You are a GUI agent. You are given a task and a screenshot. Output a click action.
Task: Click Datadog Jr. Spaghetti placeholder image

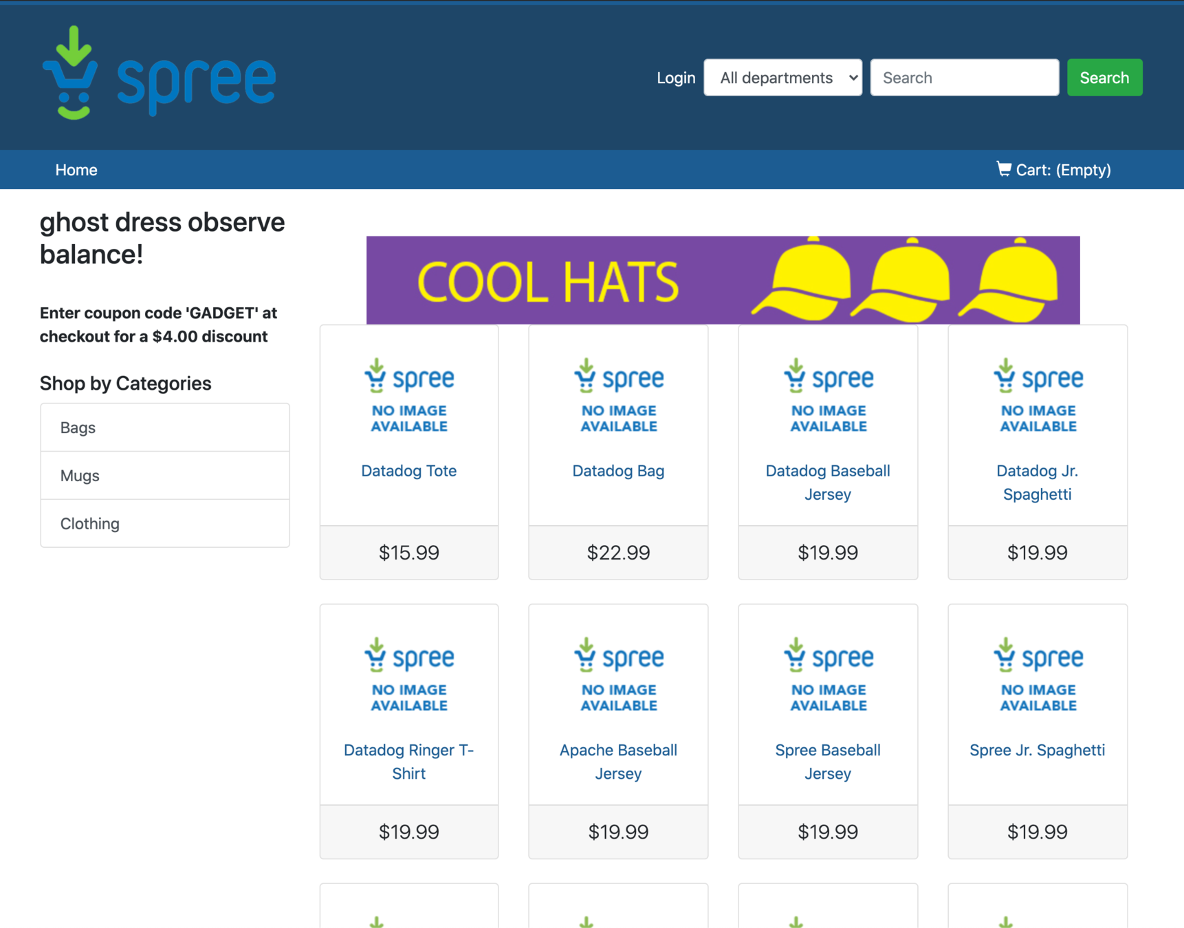coord(1038,395)
